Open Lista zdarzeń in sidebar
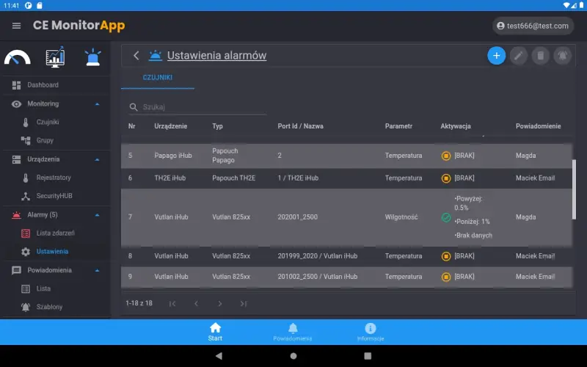This screenshot has width=587, height=367. tap(55, 233)
